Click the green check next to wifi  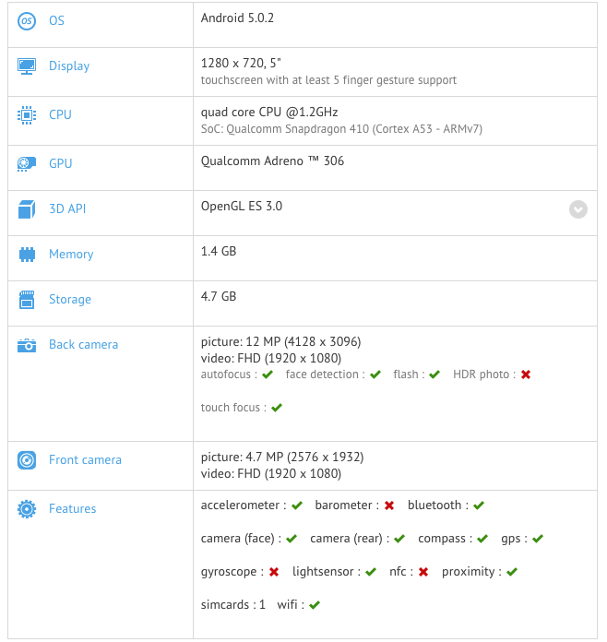(x=315, y=605)
